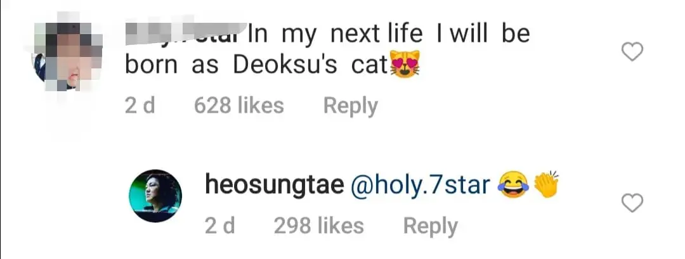
Task: Click the laughing tears emoji
Action: pyautogui.click(x=514, y=185)
